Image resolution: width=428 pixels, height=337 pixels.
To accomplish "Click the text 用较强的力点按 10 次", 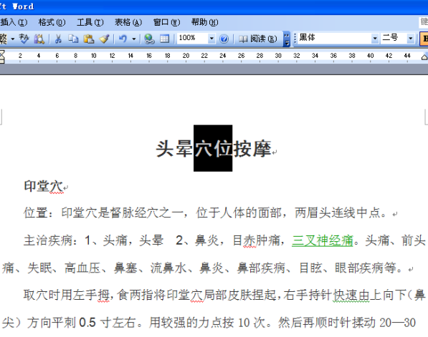I will 207,323.
